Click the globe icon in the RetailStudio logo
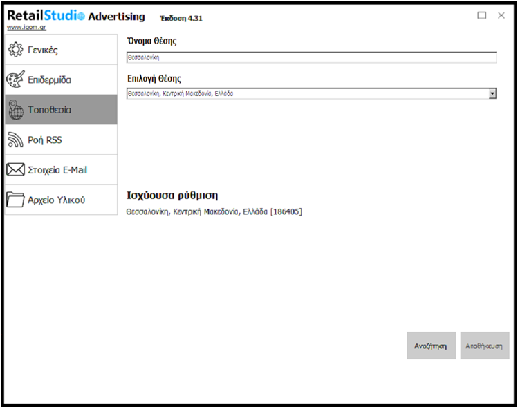Viewport: 518px width, 407px height. click(x=80, y=17)
